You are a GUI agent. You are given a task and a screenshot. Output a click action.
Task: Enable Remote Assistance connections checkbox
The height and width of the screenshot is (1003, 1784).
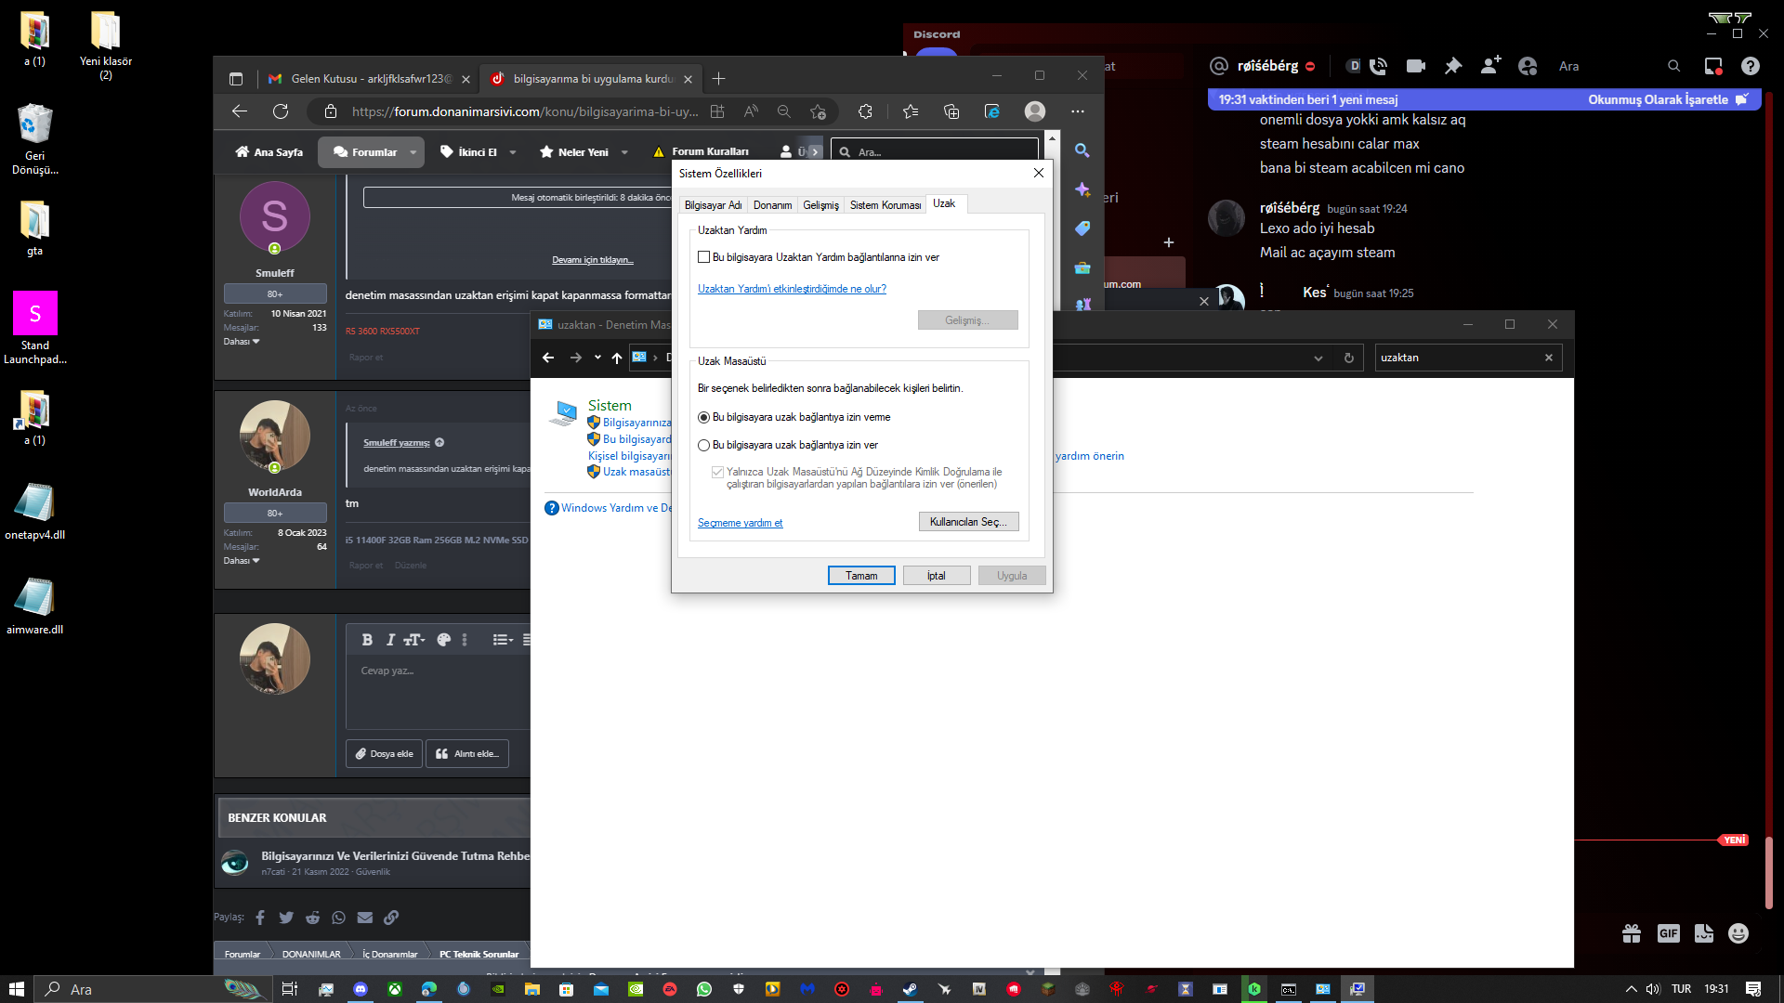pos(703,257)
